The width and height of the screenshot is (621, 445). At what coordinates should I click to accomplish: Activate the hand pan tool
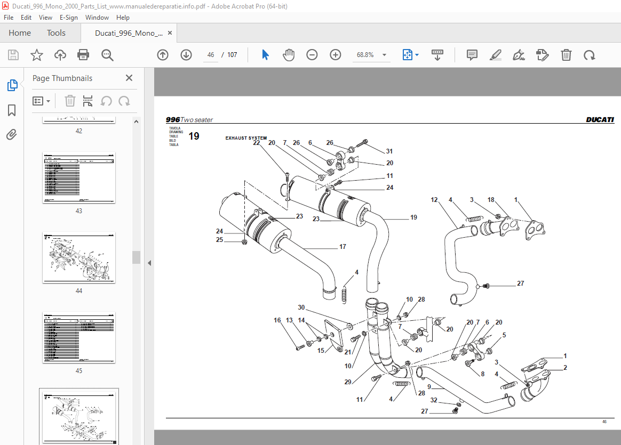click(x=289, y=55)
